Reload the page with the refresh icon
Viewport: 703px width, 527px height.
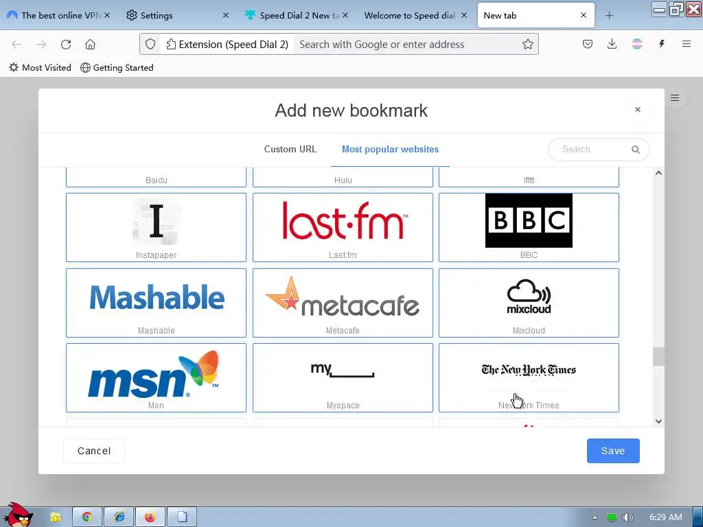(x=66, y=45)
